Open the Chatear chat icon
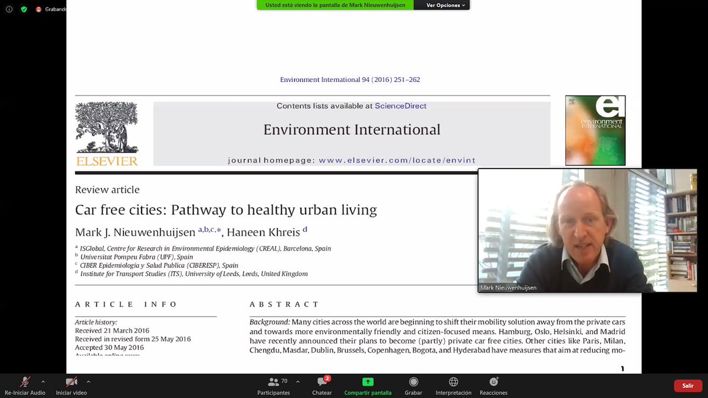Screen dimensions: 708x398 [x=322, y=382]
